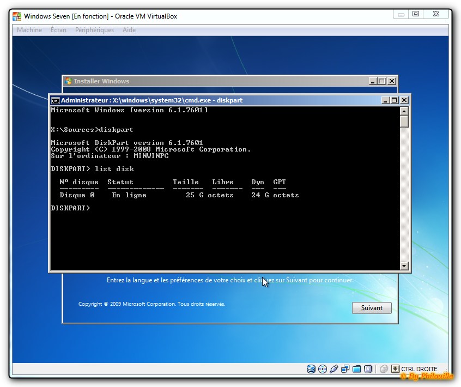
Task: Open the Machine menu
Action: click(29, 30)
